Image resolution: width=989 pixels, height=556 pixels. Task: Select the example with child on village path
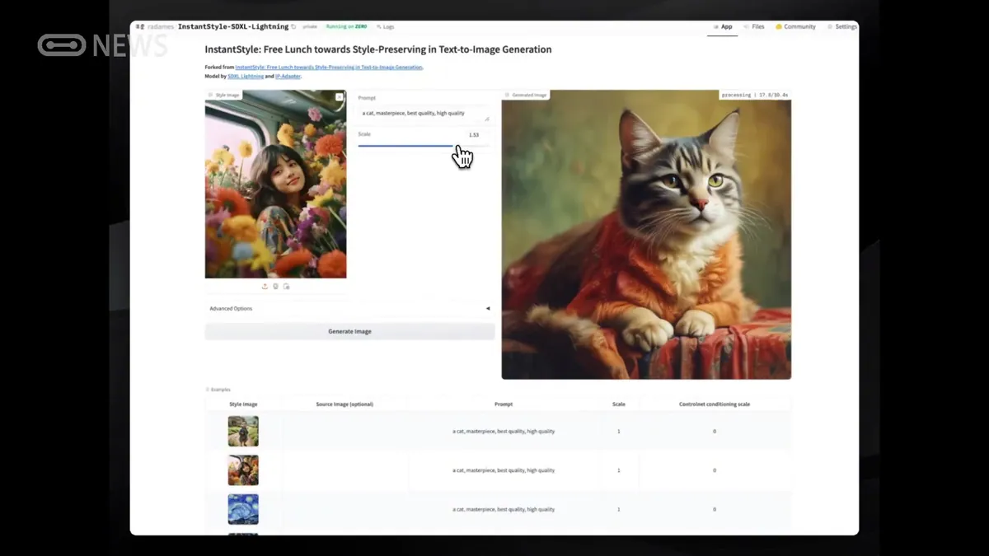coord(243,431)
